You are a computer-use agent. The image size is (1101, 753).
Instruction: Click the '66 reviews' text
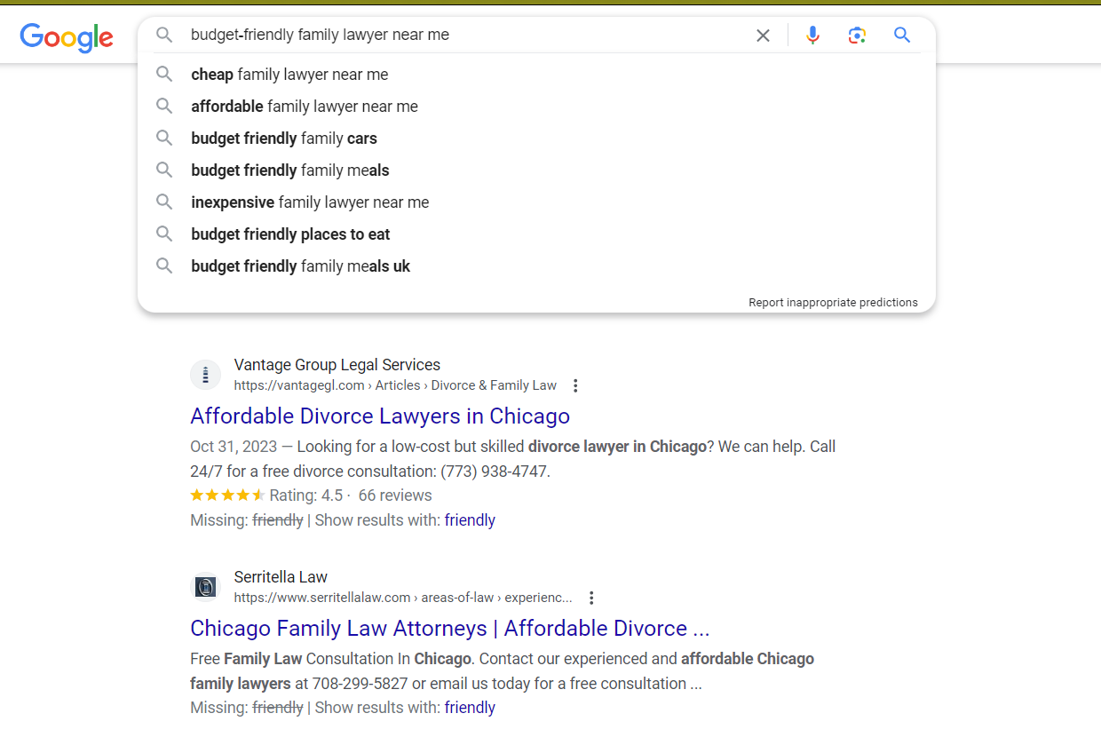coord(394,495)
